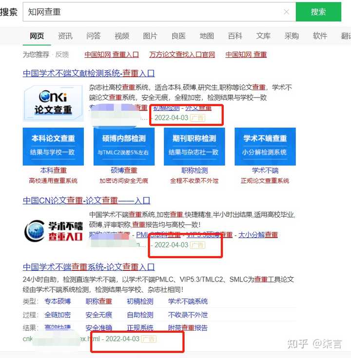351x358 pixels.
Task: Open result 中国CN论文查重-论文查重——入口
Action: (86, 201)
